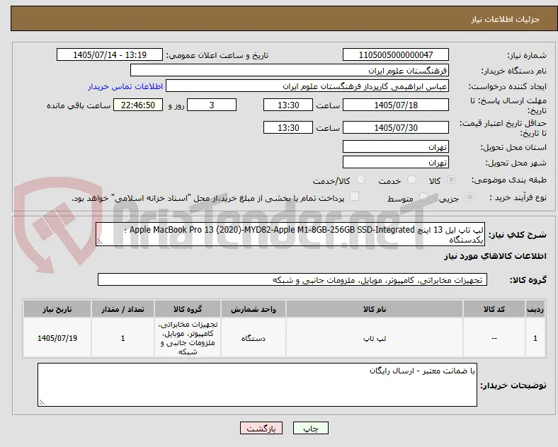The image size is (558, 447).
Task: Toggle the اسناد خزانه اسلامی payment checkbox
Action: click(x=354, y=197)
